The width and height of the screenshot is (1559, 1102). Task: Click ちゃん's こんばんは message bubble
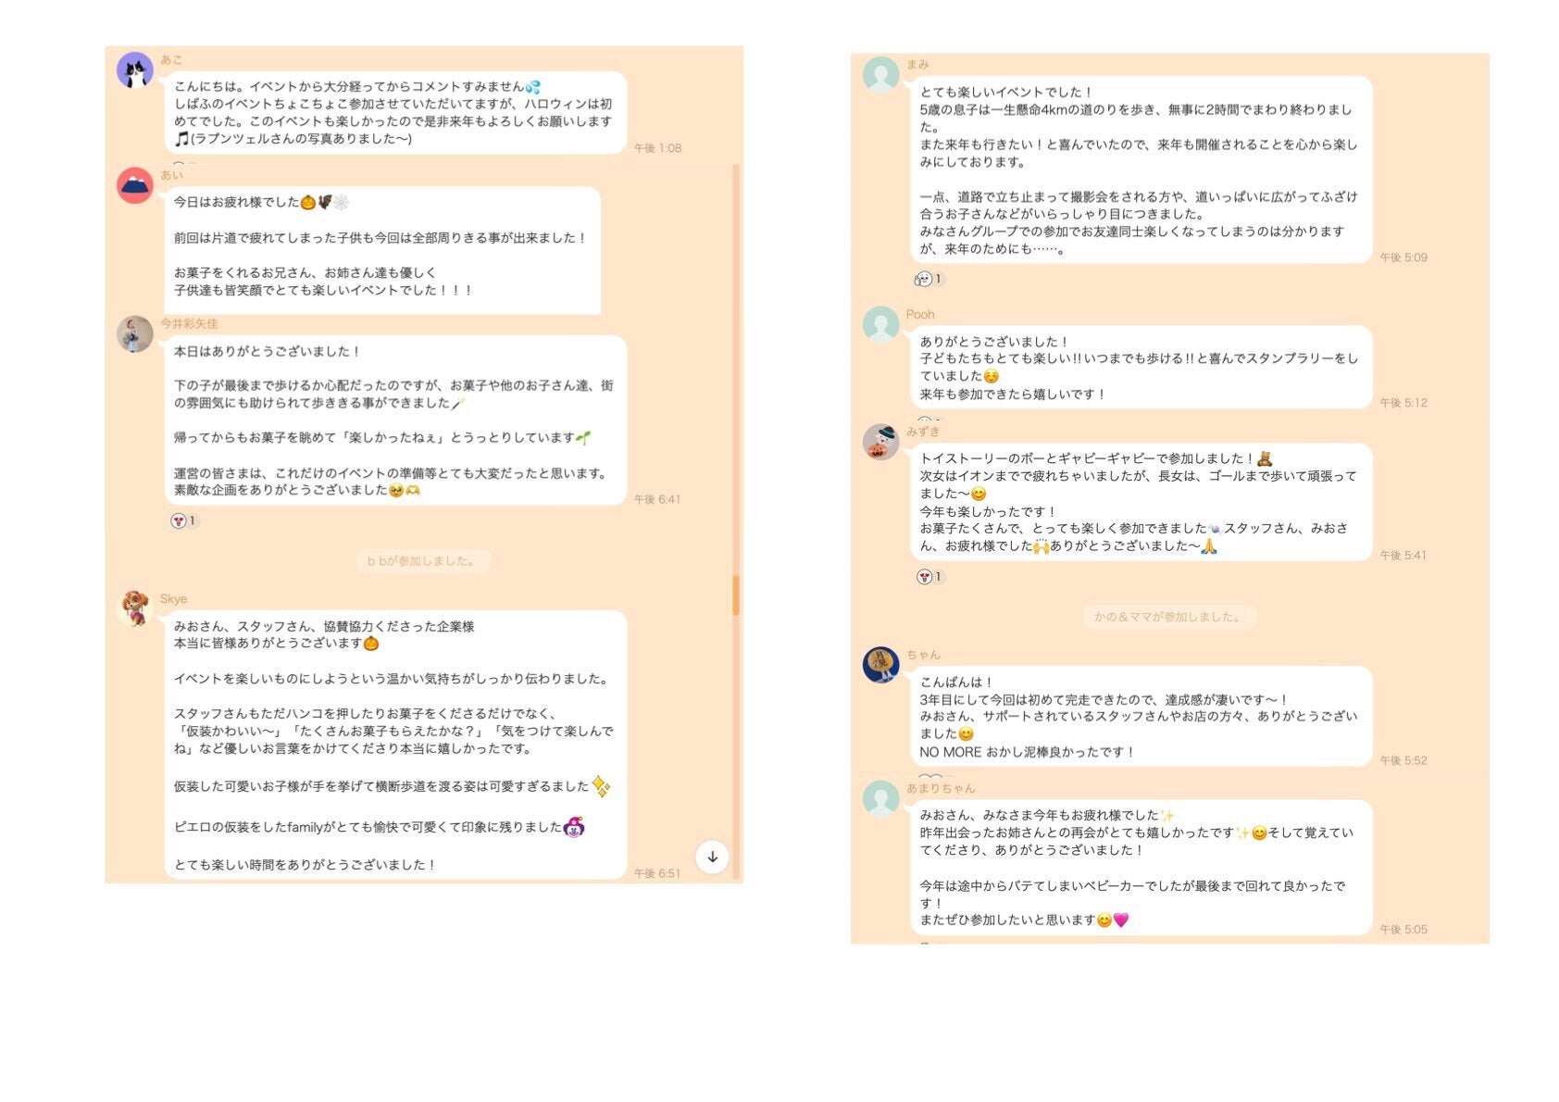click(x=1141, y=717)
